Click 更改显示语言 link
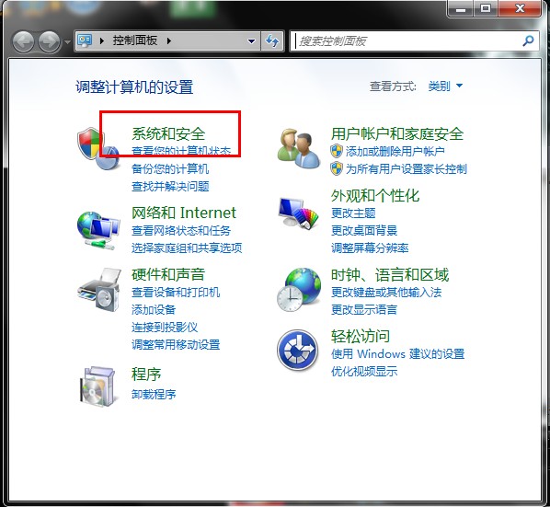 [x=364, y=310]
